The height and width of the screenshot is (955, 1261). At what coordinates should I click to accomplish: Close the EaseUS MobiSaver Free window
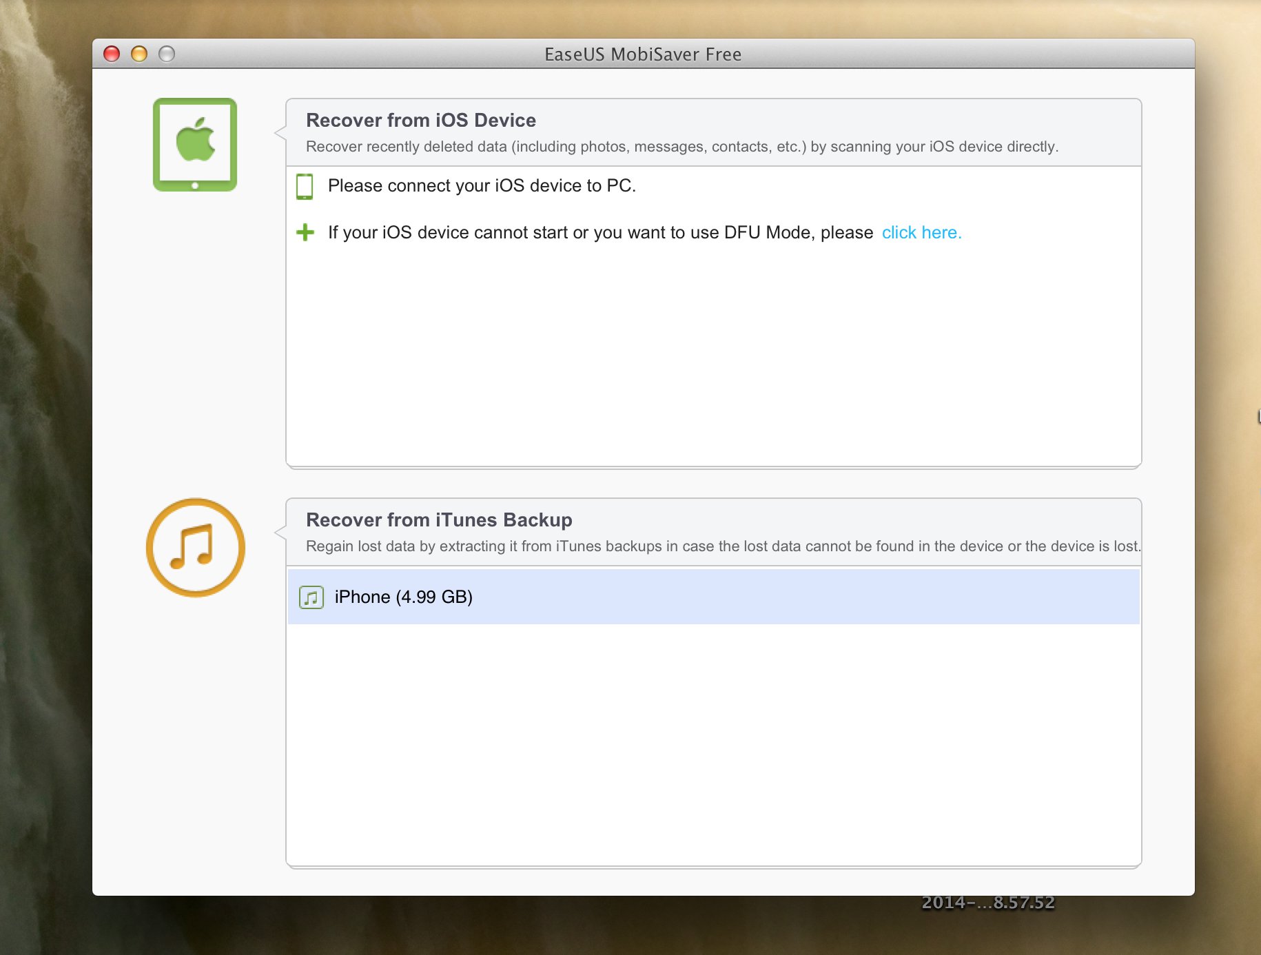(112, 54)
